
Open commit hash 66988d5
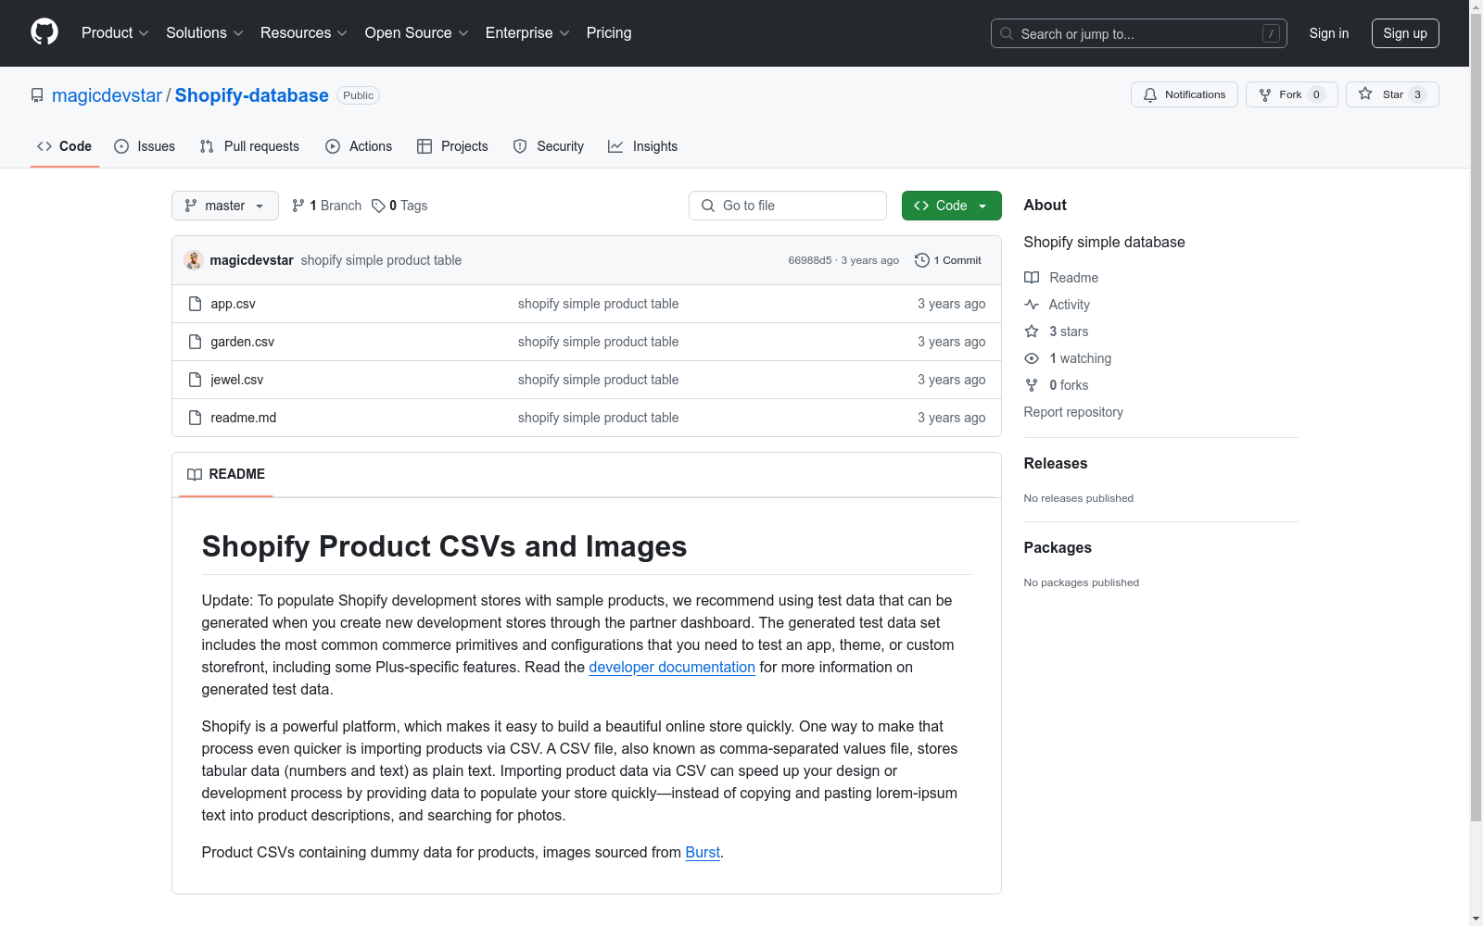810,260
